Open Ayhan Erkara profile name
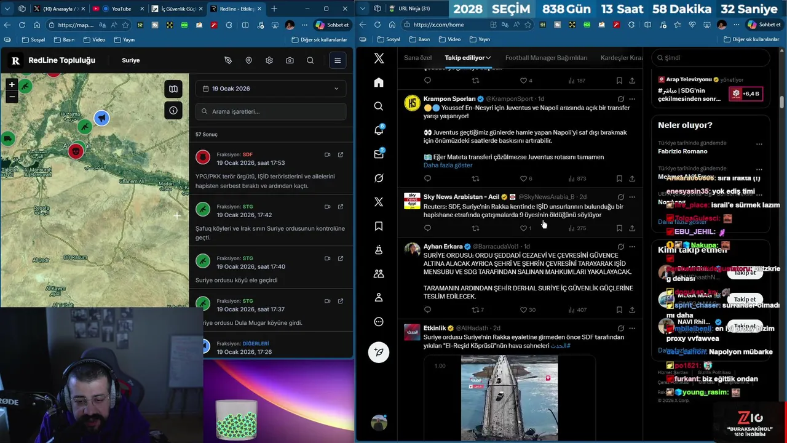 (443, 246)
